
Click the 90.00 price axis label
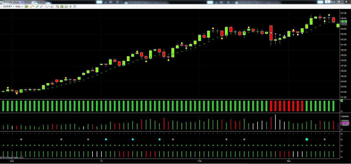coord(343,50)
